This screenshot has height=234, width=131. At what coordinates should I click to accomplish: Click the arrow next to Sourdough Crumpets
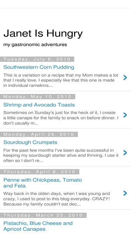coord(125,153)
